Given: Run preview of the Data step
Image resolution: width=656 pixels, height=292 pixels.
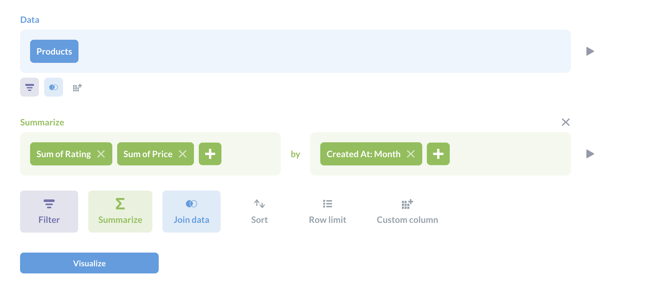Looking at the screenshot, I should tap(590, 51).
